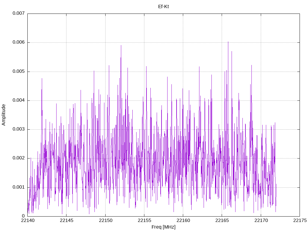Screen dimensions: 308x231
Task: Click the x-axis tick label 22165
Action: pyautogui.click(x=222, y=220)
